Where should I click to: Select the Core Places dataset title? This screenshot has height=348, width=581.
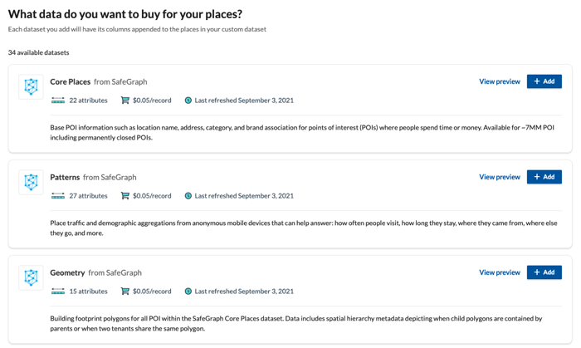point(70,82)
